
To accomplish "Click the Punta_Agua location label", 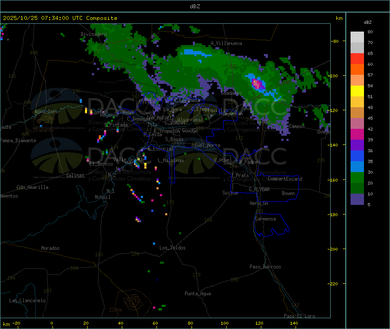I will (198, 294).
